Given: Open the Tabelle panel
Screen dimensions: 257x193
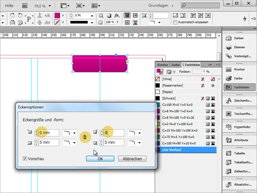Looking at the screenshot, I should point(239,153).
